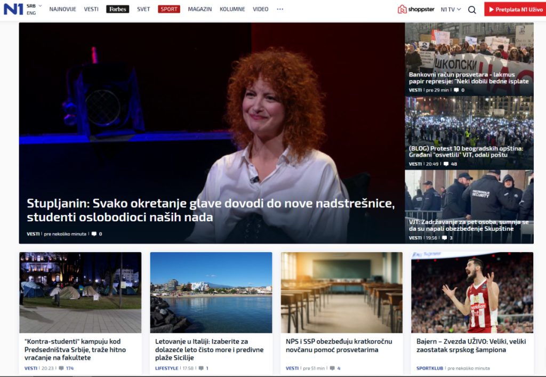Open the Forbes logo section
Screen dimensions: 546x377
point(117,9)
